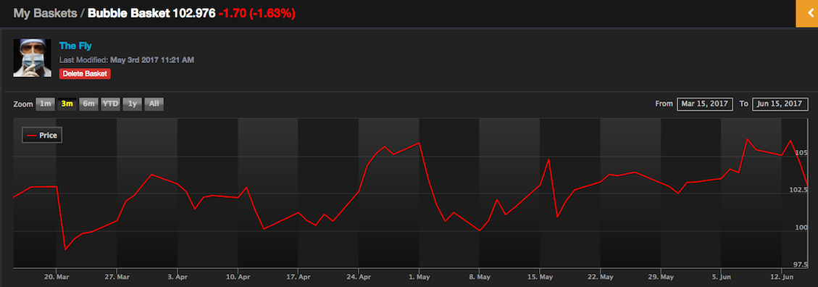Click the chart low after 20. Mar
Screen dimensions: 818x287
[x=65, y=250]
